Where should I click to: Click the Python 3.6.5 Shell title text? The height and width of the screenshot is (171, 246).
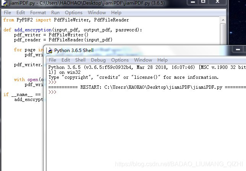pyautogui.click(x=74, y=50)
